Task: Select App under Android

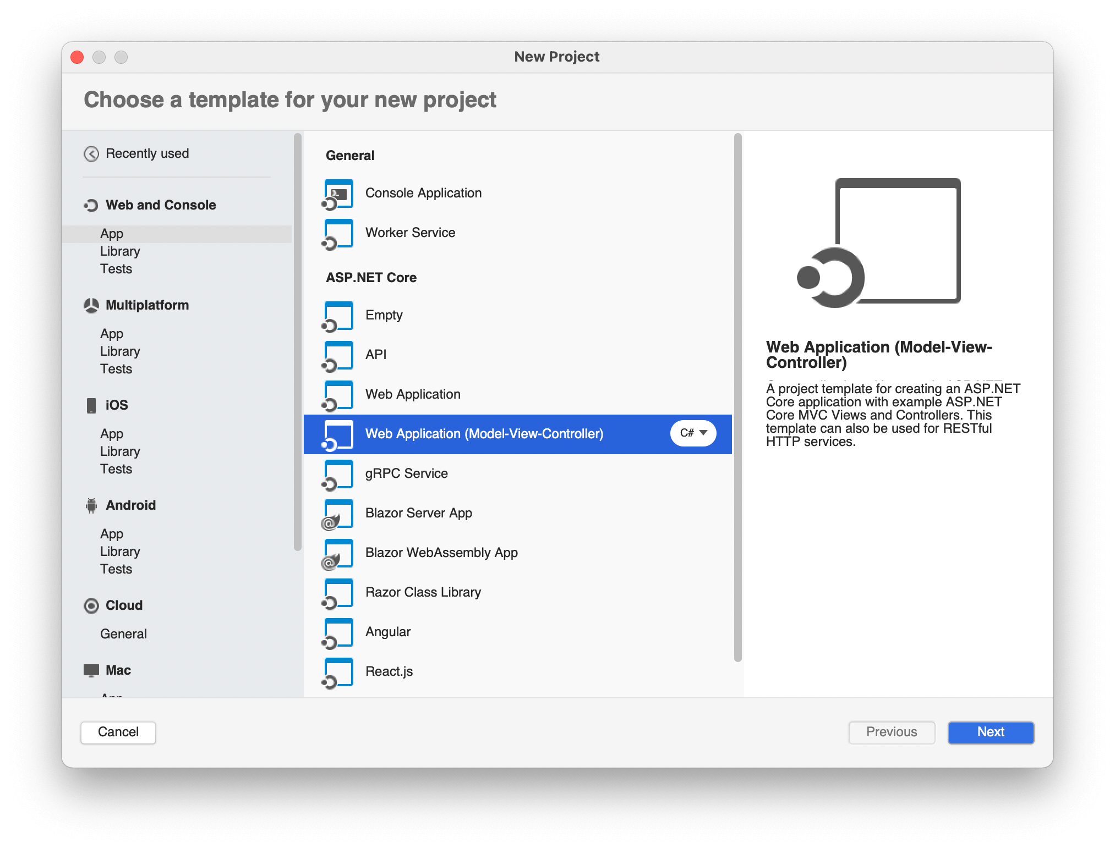Action: tap(112, 534)
